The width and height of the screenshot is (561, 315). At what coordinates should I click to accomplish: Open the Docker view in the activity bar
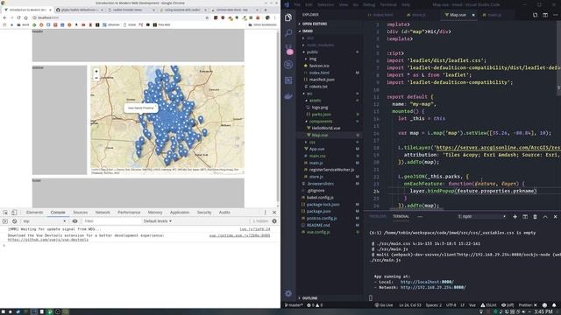tap(288, 96)
